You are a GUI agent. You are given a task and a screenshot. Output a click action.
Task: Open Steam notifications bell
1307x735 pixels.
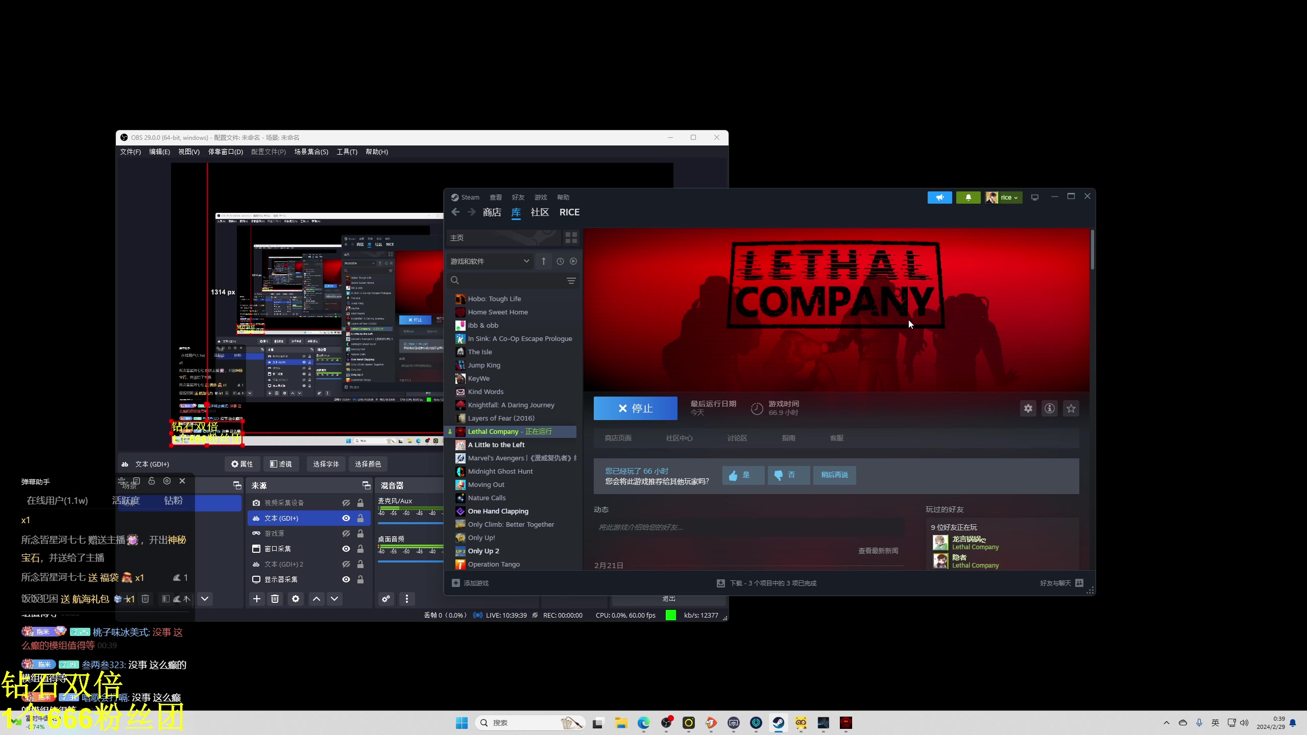[x=968, y=198]
